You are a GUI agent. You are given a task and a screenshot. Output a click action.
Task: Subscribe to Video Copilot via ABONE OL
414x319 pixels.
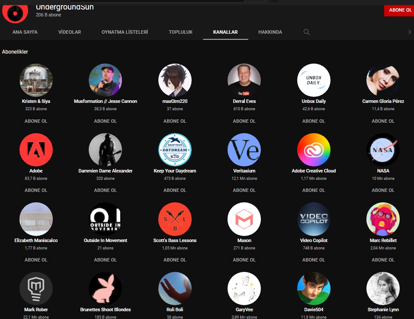point(314,260)
